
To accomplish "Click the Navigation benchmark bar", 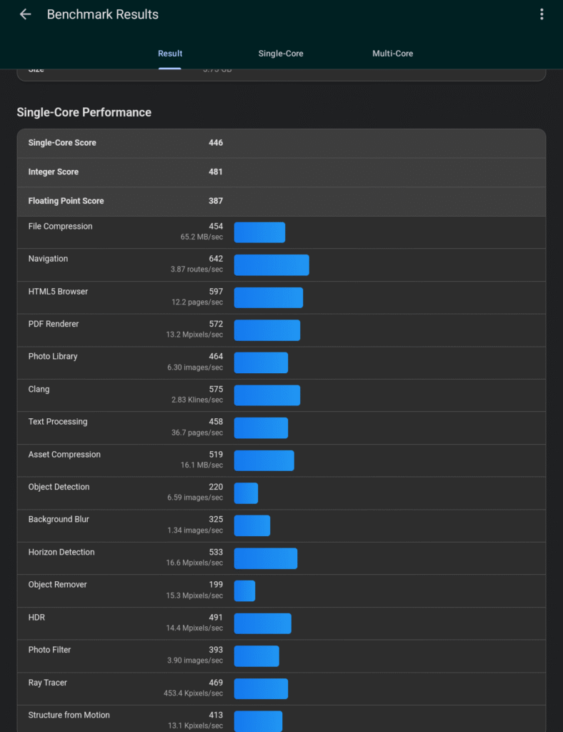I will click(271, 265).
